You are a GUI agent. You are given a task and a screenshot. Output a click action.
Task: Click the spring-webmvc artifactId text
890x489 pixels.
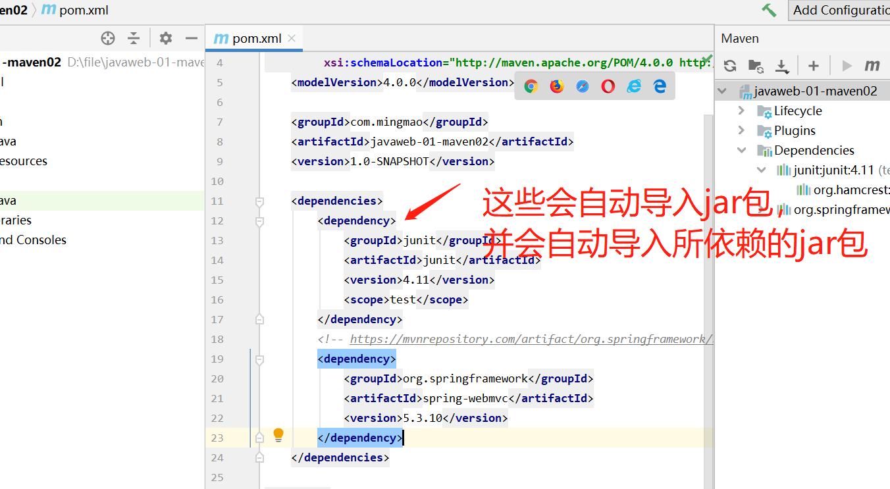[465, 398]
